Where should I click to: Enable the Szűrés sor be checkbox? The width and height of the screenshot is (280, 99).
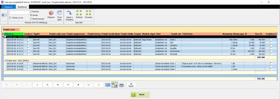coord(10,18)
